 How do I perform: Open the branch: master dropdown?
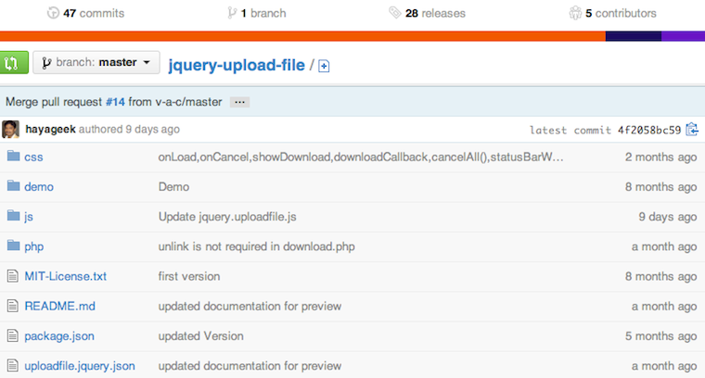pos(96,62)
